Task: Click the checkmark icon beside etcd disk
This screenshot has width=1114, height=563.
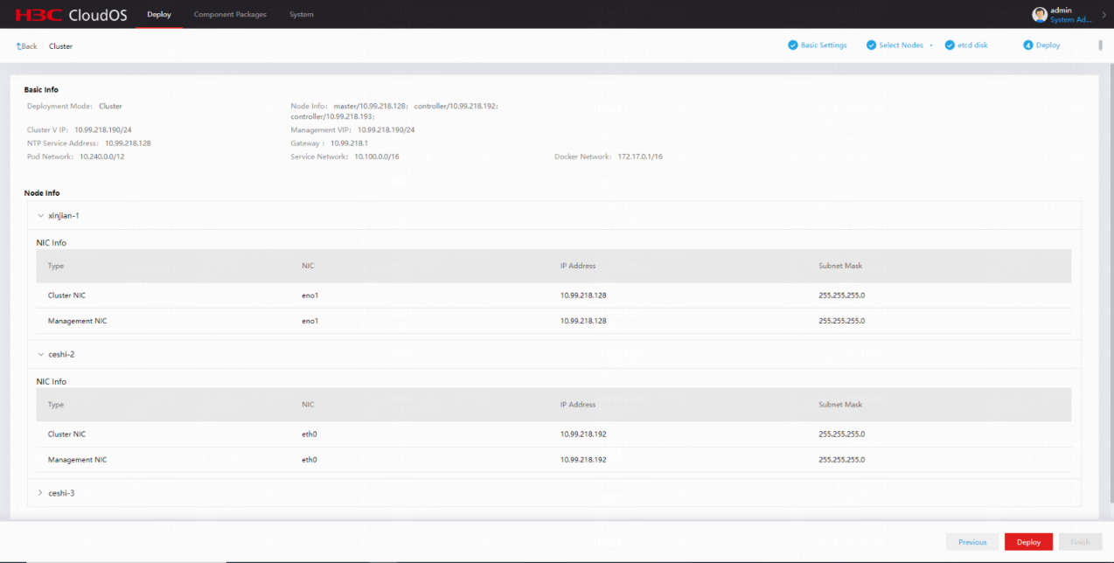Action: (950, 45)
